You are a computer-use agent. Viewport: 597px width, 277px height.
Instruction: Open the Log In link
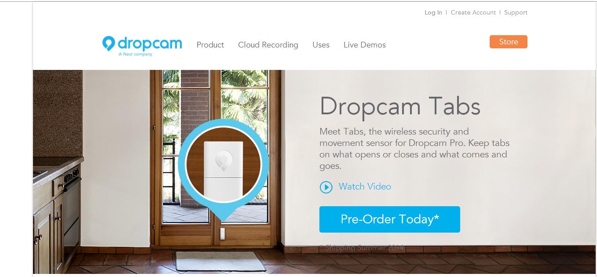(433, 12)
